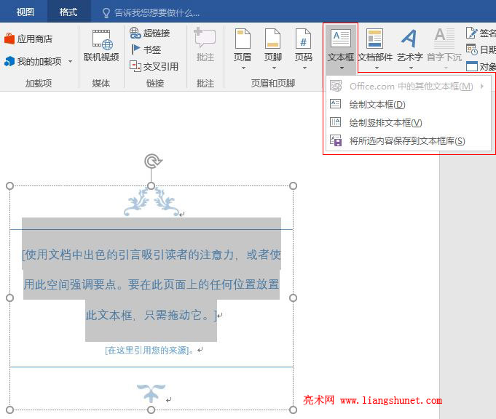Viewport: 496px width, 419px height.
Task: Click the greyed 批注 comment icon
Action: 205,39
